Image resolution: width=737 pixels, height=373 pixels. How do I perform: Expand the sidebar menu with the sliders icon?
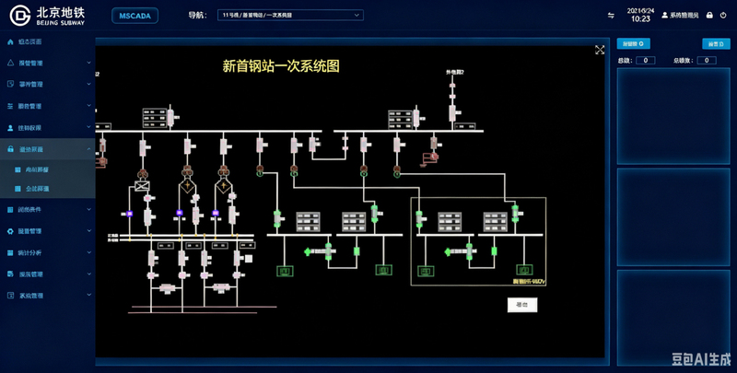(88, 106)
